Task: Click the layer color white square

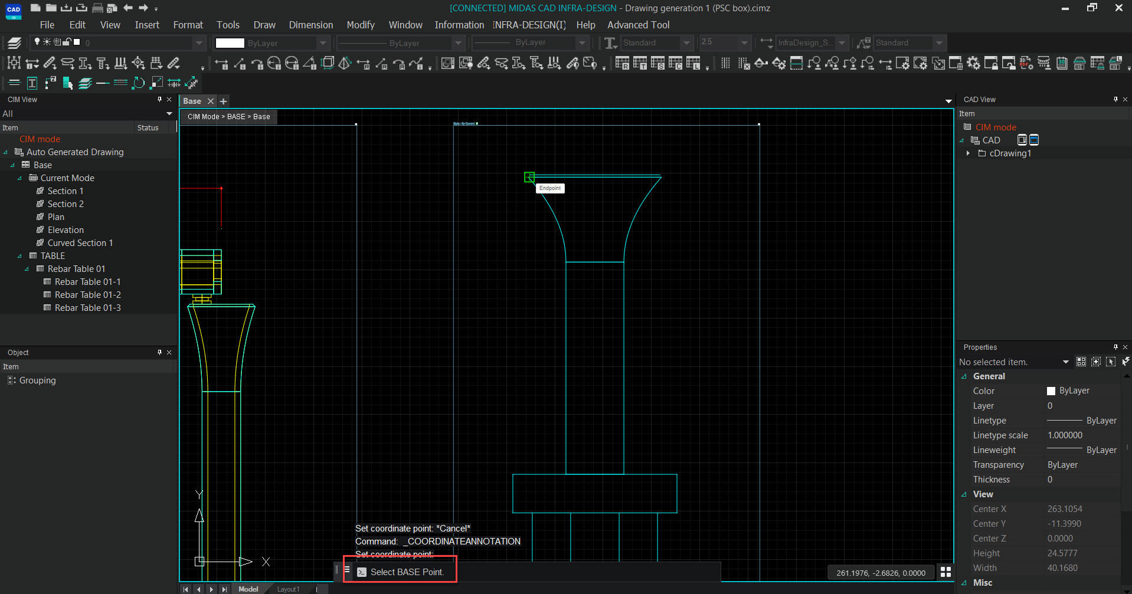Action: click(x=77, y=42)
